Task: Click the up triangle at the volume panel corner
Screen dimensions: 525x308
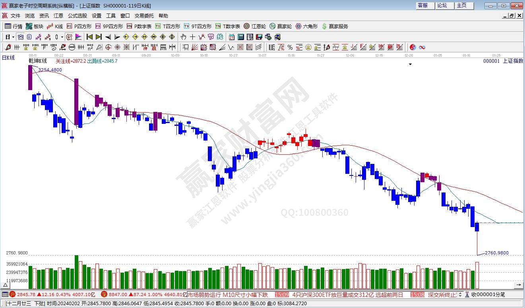Action: (6, 285)
